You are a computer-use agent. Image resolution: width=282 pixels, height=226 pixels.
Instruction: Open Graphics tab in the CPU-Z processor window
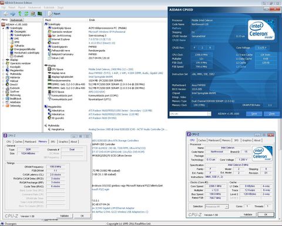pos(247,140)
